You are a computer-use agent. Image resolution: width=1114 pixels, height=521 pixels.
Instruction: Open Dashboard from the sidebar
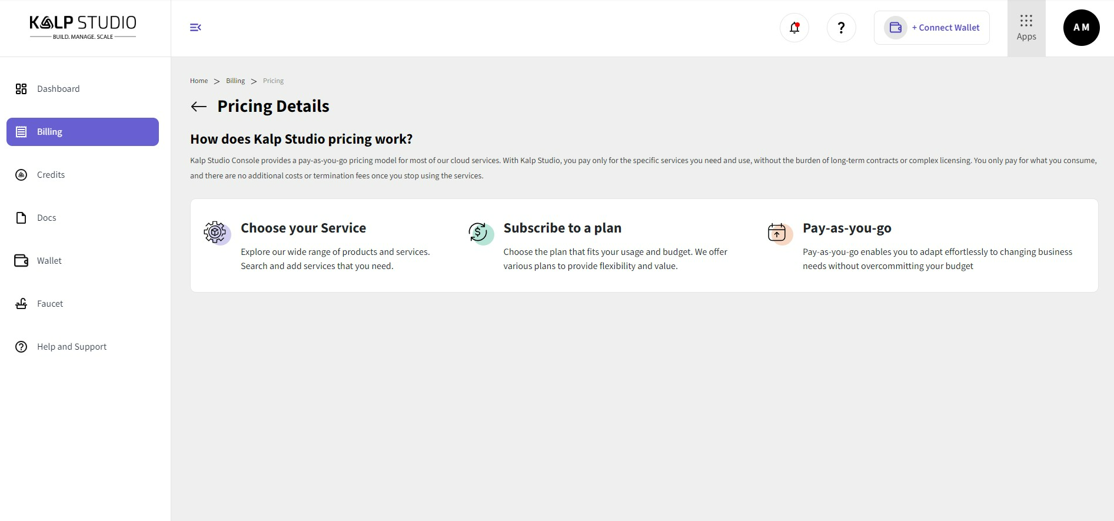(58, 89)
